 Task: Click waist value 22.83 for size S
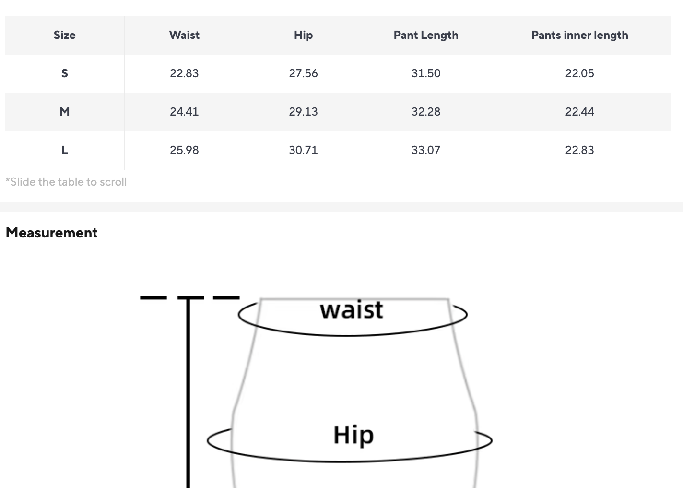point(184,73)
